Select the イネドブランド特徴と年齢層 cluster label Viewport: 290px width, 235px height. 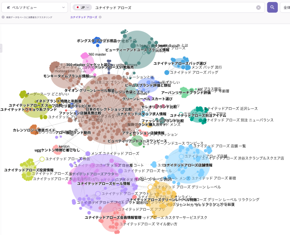coord(58,101)
